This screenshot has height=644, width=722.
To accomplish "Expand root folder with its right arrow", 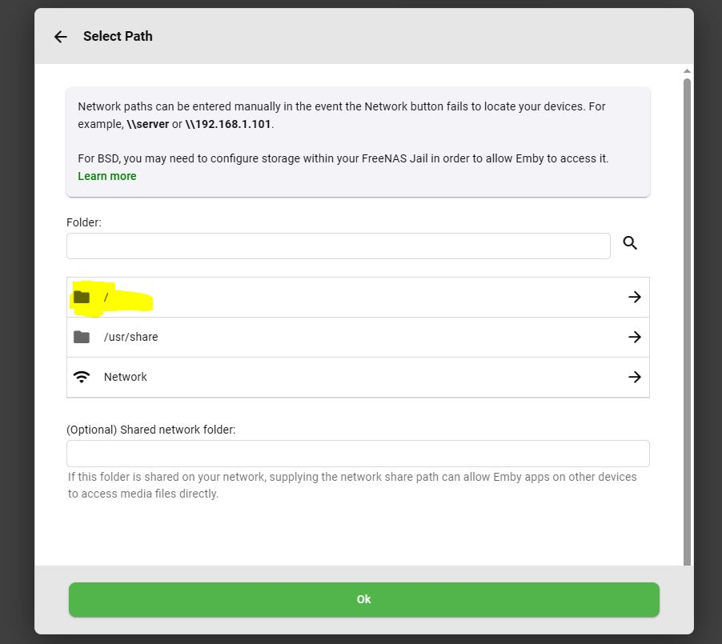I will click(635, 297).
